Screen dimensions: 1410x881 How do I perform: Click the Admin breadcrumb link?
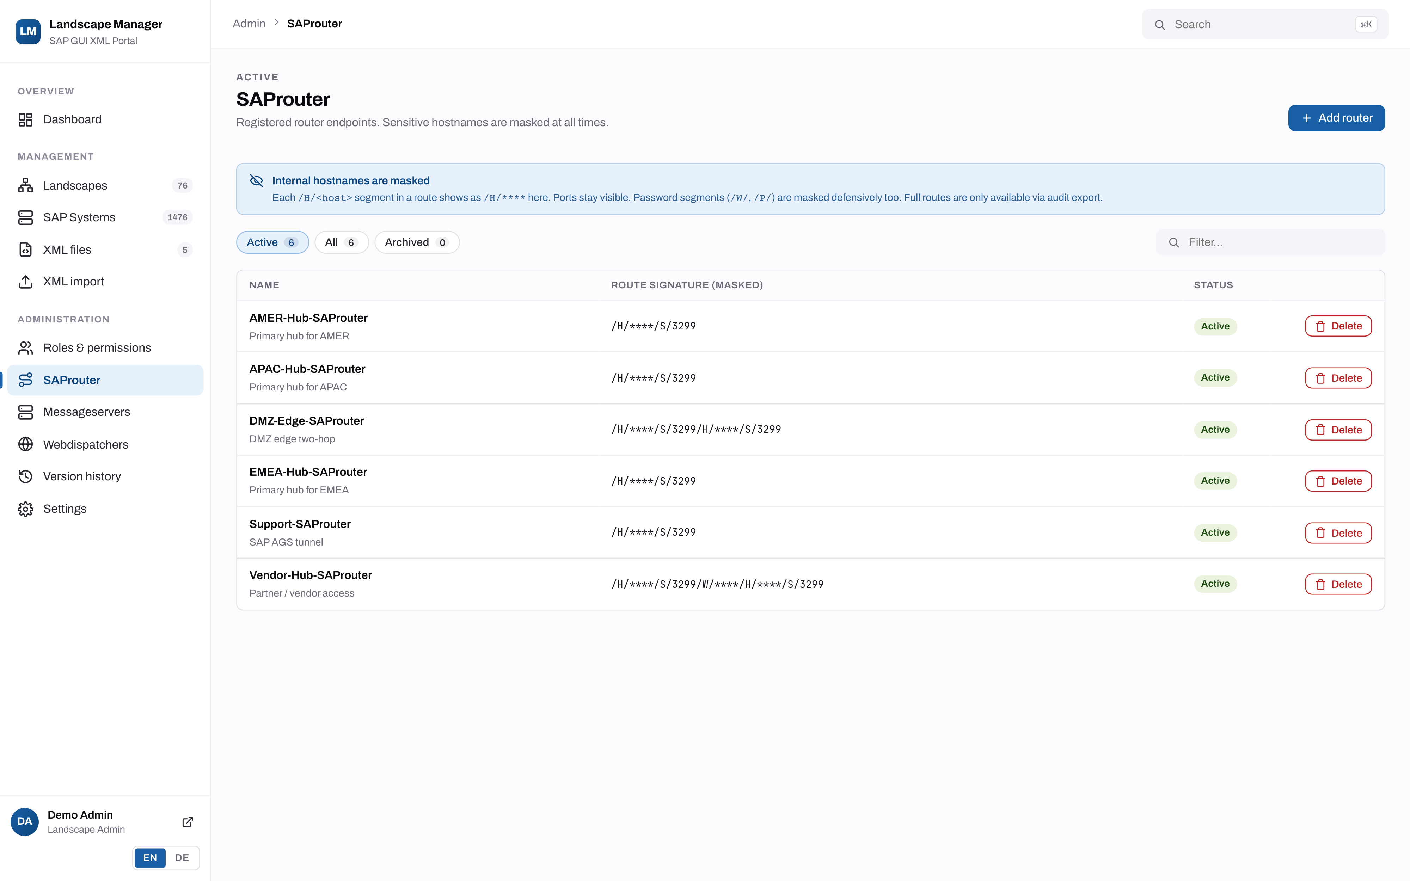(249, 24)
